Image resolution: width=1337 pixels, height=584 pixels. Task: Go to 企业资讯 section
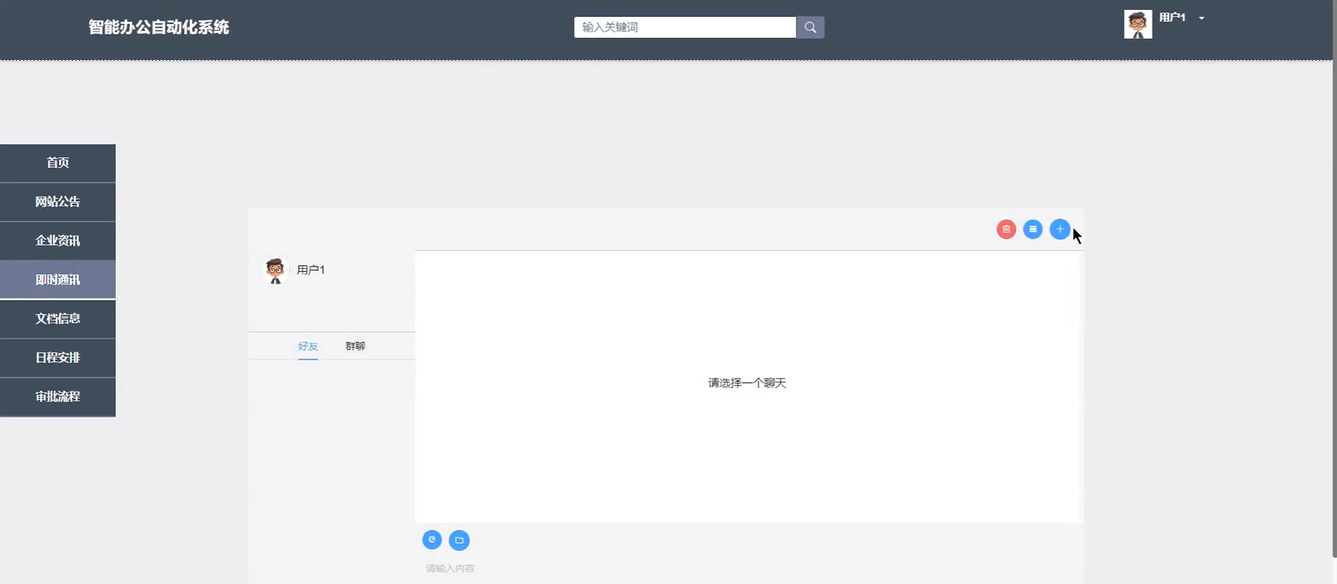click(57, 241)
